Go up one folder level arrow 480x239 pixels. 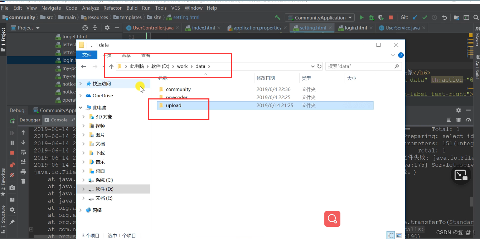coord(111,66)
